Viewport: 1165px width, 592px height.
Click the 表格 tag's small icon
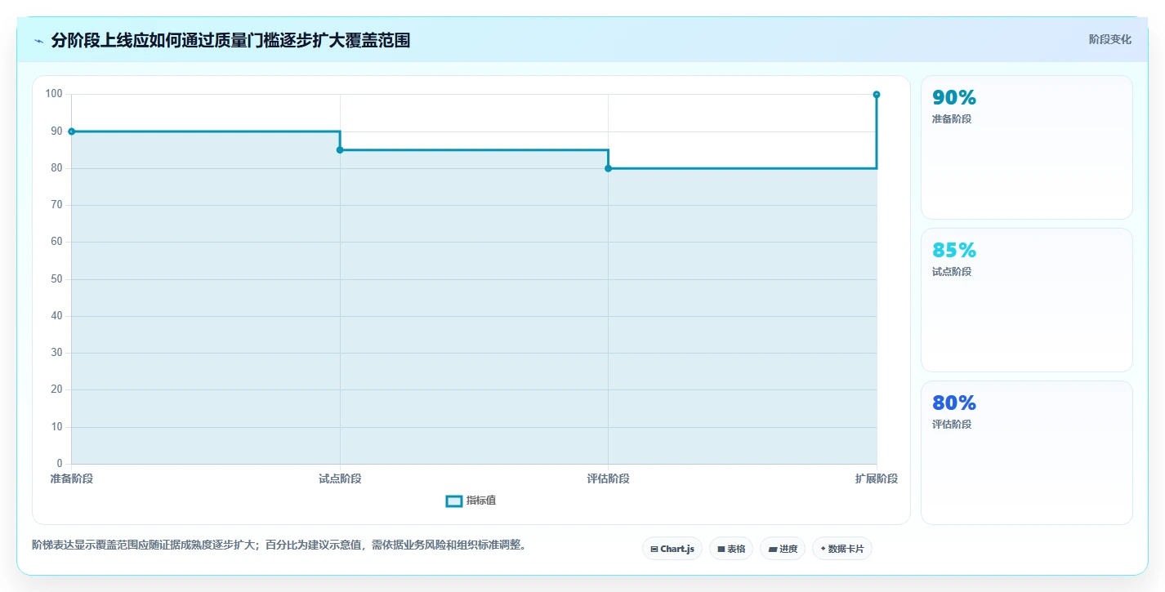tap(721, 550)
